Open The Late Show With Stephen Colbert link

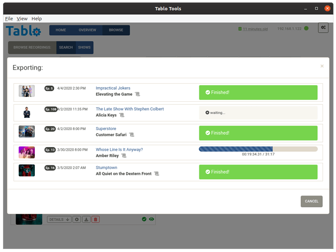click(x=130, y=109)
